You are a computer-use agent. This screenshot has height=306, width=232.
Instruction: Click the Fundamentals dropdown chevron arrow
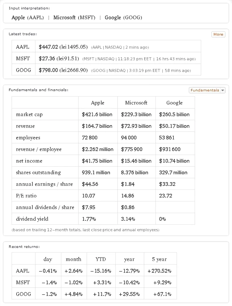pos(223,90)
